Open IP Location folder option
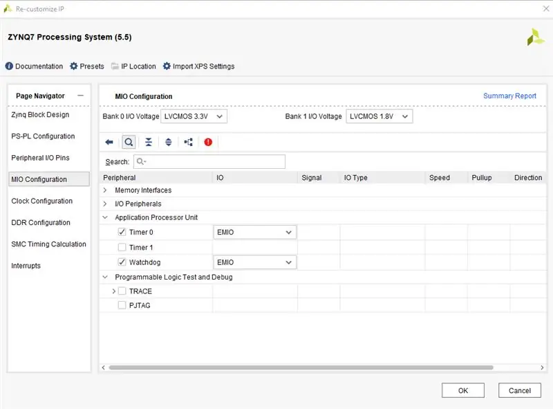This screenshot has height=409, width=553. click(x=133, y=66)
